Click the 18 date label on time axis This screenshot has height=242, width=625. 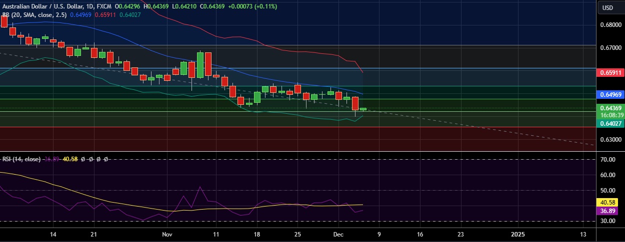pos(257,234)
